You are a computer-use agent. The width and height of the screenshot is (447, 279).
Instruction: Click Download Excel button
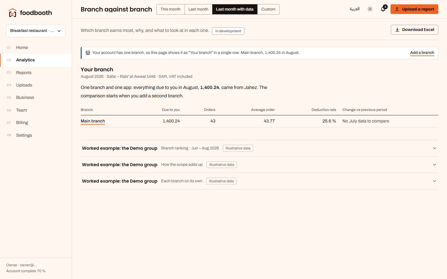414,30
